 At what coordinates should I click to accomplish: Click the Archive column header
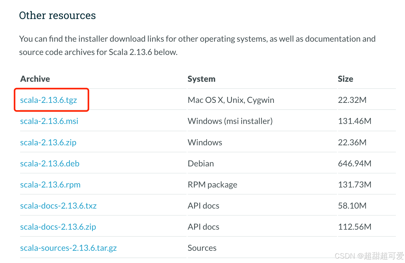click(35, 79)
